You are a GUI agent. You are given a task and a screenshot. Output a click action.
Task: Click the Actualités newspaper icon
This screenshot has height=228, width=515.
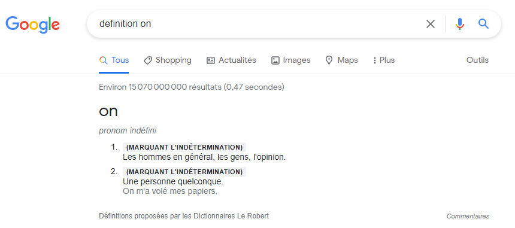211,60
